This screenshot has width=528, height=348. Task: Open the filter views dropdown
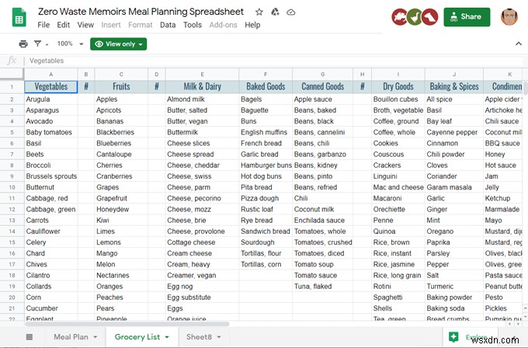tap(40, 44)
